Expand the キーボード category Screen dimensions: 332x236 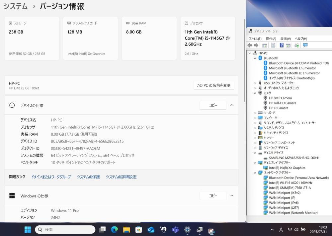[x=255, y=113]
